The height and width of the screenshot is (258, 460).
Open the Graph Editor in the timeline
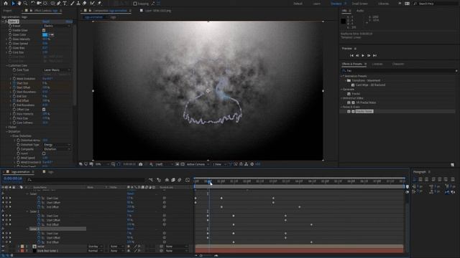coord(188,180)
